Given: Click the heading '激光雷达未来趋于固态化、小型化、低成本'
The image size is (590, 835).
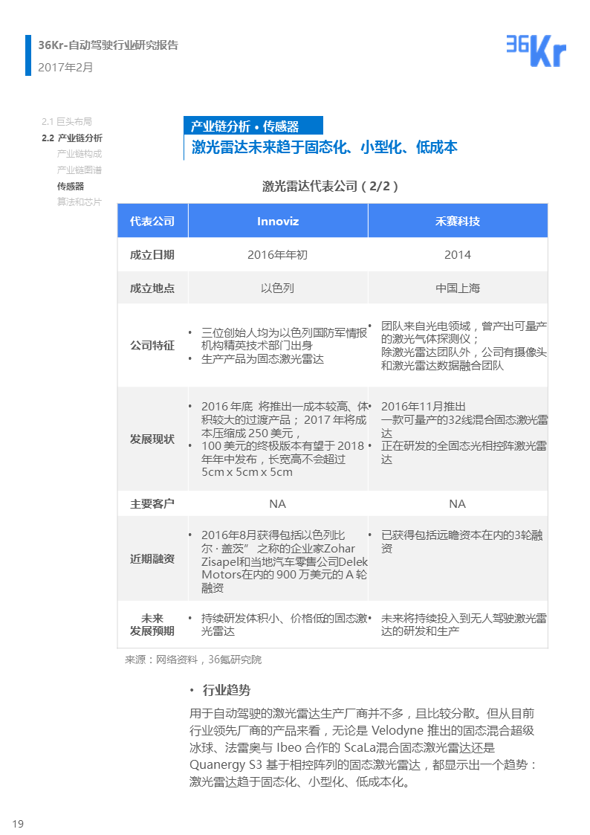Looking at the screenshot, I should tap(324, 147).
